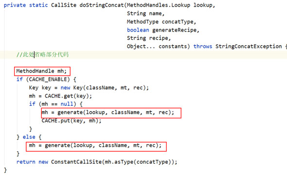Click the CACHE.put(key, mh) statement

72,121
